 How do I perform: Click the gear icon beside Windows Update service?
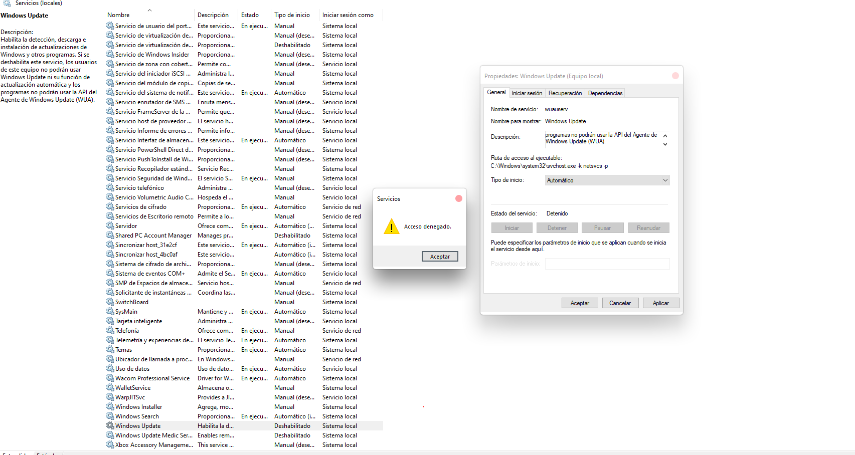point(110,425)
